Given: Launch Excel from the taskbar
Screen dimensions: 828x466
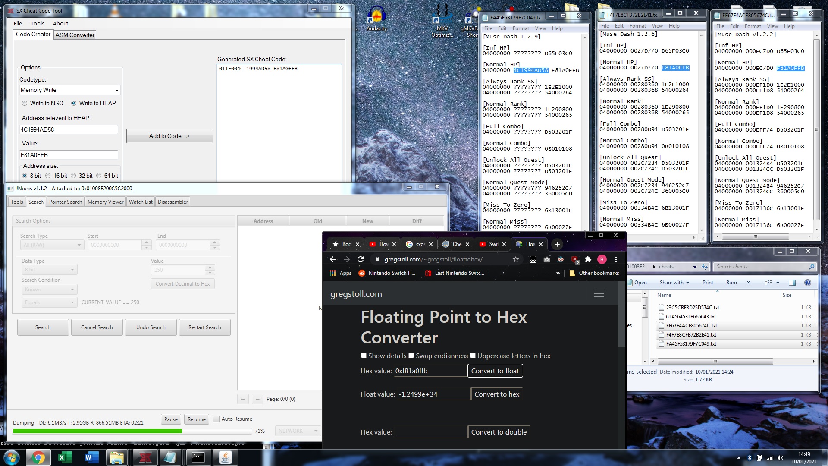Looking at the screenshot, I should pyautogui.click(x=65, y=457).
